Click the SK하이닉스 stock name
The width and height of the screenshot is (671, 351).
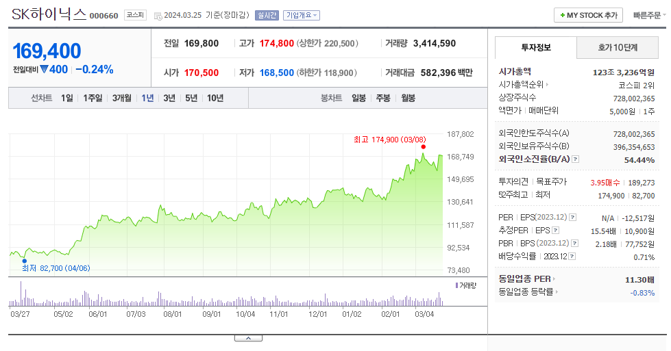pos(49,14)
